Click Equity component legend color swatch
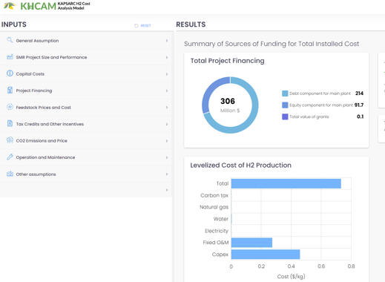 [285, 105]
